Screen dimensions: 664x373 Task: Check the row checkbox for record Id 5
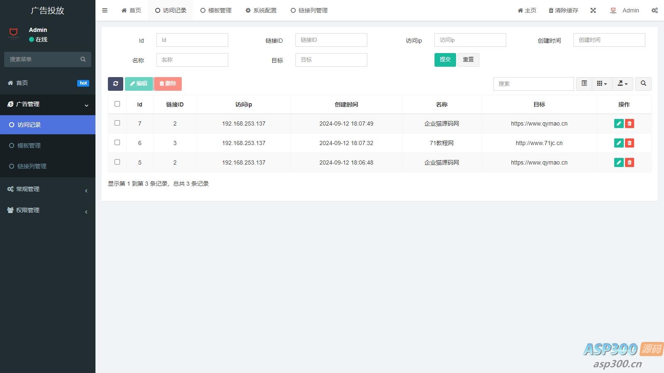coord(117,162)
